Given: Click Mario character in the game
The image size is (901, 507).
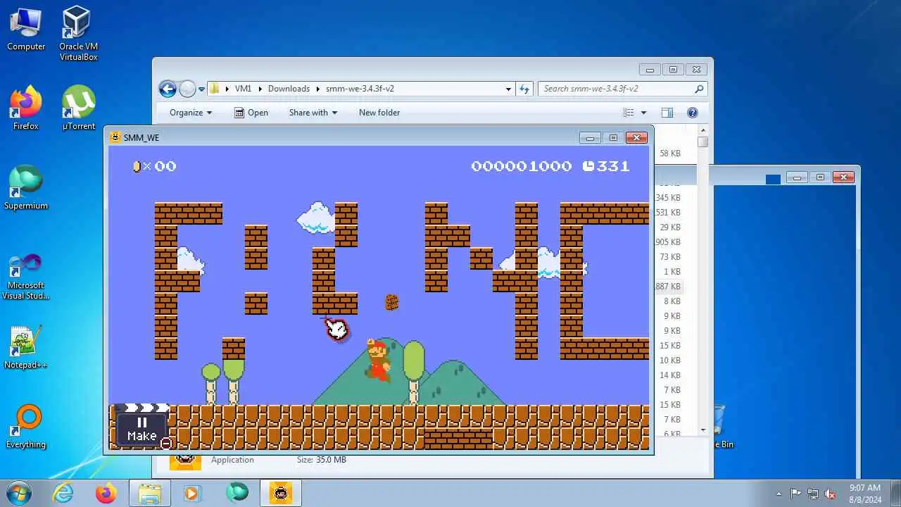Looking at the screenshot, I should coord(377,361).
